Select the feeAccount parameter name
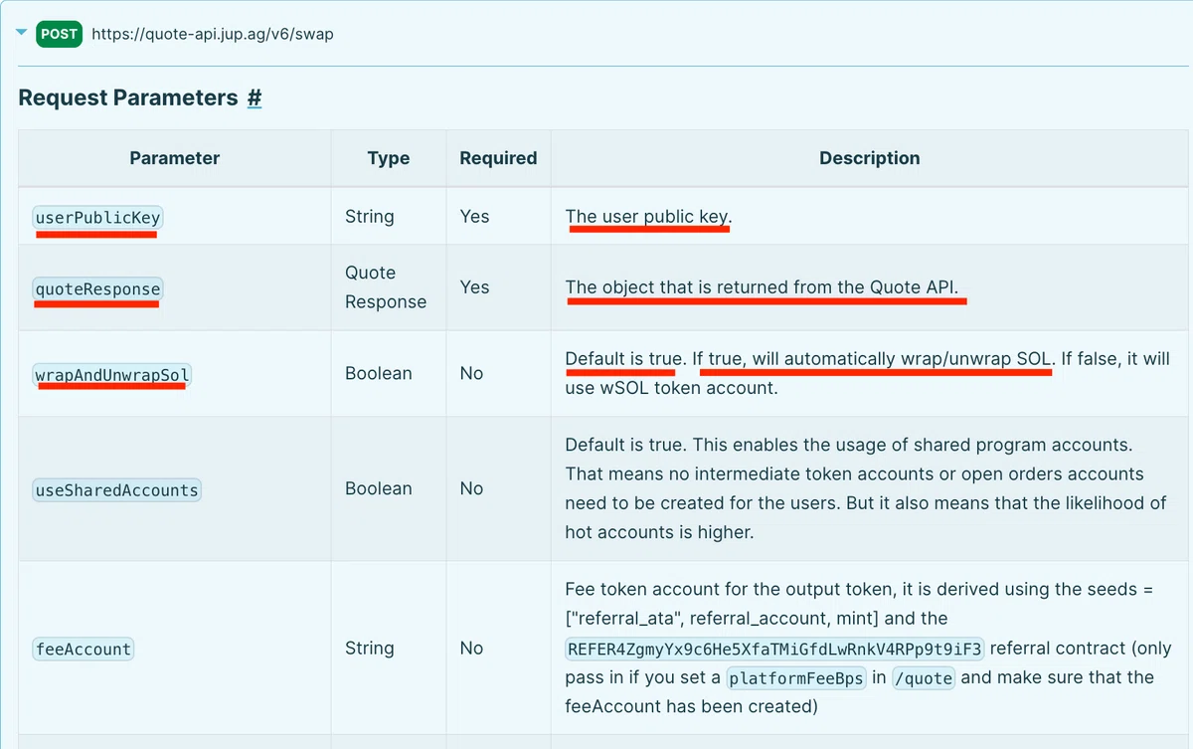Screen dimensions: 1193x749 point(84,649)
